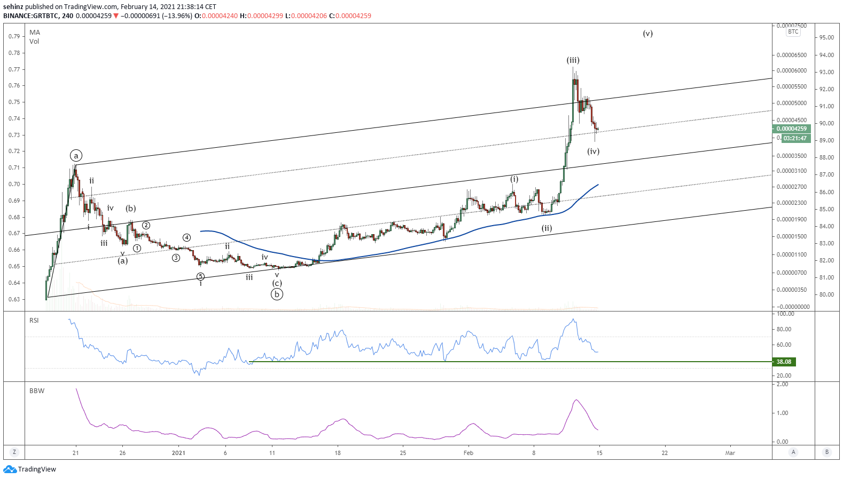The height and width of the screenshot is (479, 843).
Task: Click the 'Feb' date on time axis
Action: click(469, 453)
